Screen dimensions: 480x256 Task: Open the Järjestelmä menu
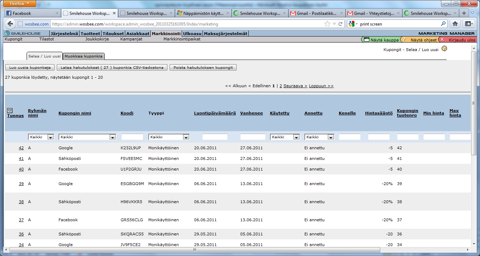pos(64,34)
